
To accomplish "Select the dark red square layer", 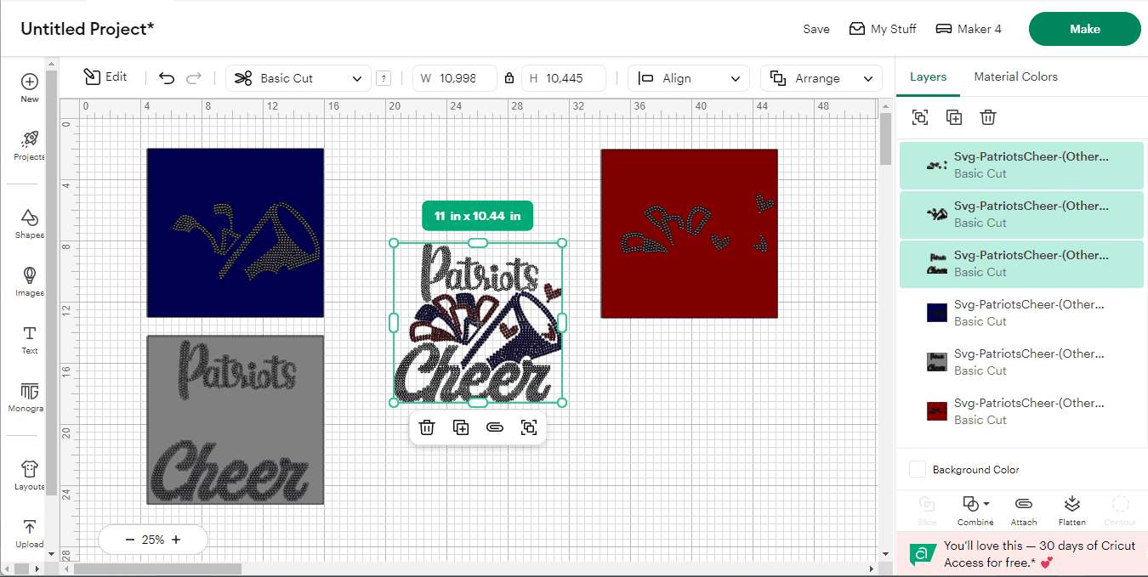I will [1021, 411].
